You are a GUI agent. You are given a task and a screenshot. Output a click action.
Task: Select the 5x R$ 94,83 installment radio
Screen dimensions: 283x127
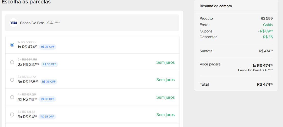click(x=12, y=114)
